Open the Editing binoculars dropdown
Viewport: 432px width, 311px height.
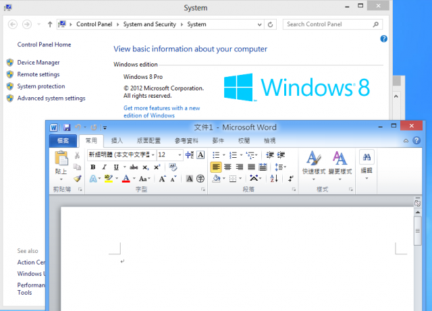tap(367, 165)
